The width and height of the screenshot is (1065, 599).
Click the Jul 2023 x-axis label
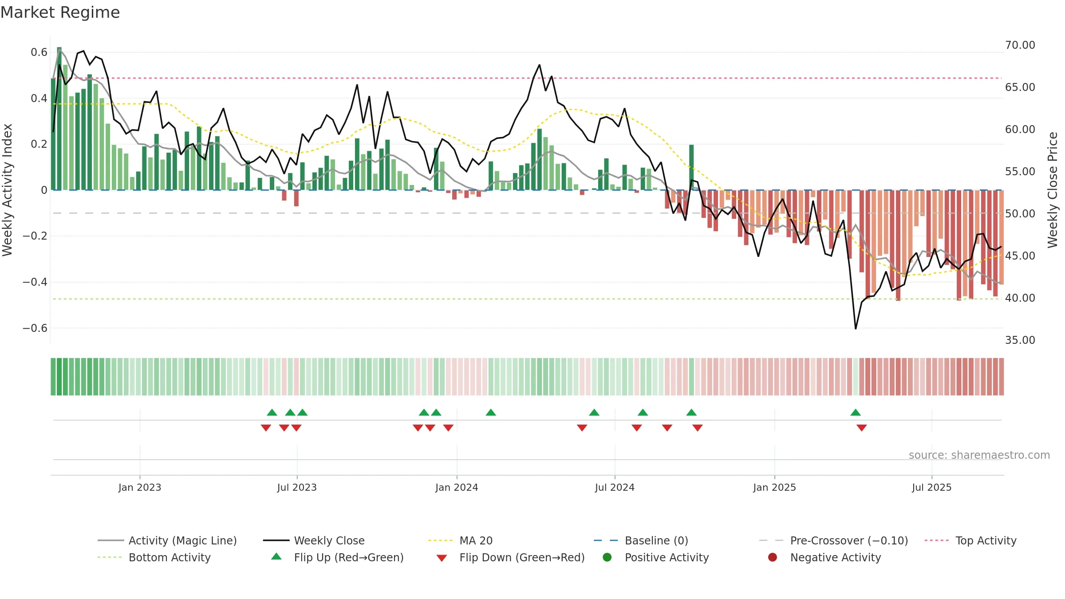[297, 488]
